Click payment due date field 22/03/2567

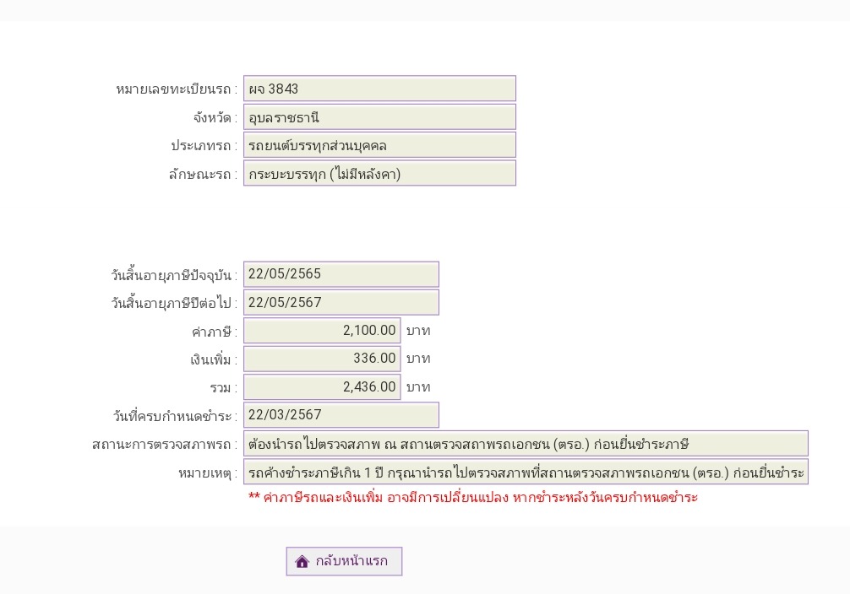[x=341, y=415]
